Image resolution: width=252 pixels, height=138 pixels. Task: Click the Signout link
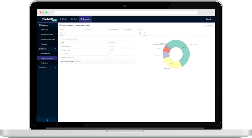coord(208,19)
